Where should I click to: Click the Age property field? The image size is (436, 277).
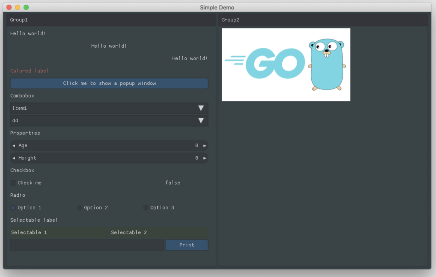tap(109, 146)
